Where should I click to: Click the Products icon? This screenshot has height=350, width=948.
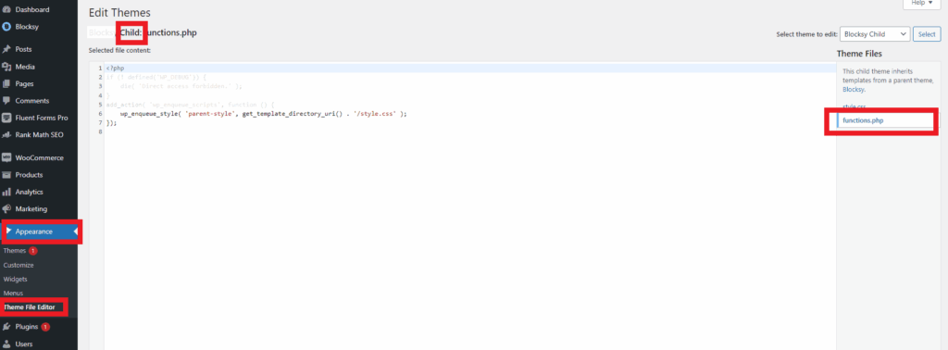(x=6, y=175)
